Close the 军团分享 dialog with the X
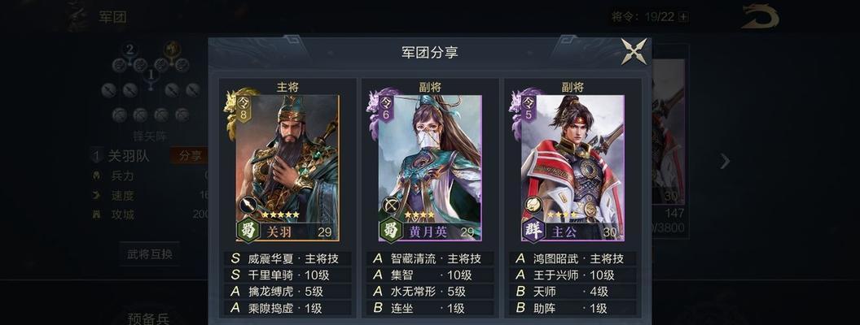 (634, 51)
